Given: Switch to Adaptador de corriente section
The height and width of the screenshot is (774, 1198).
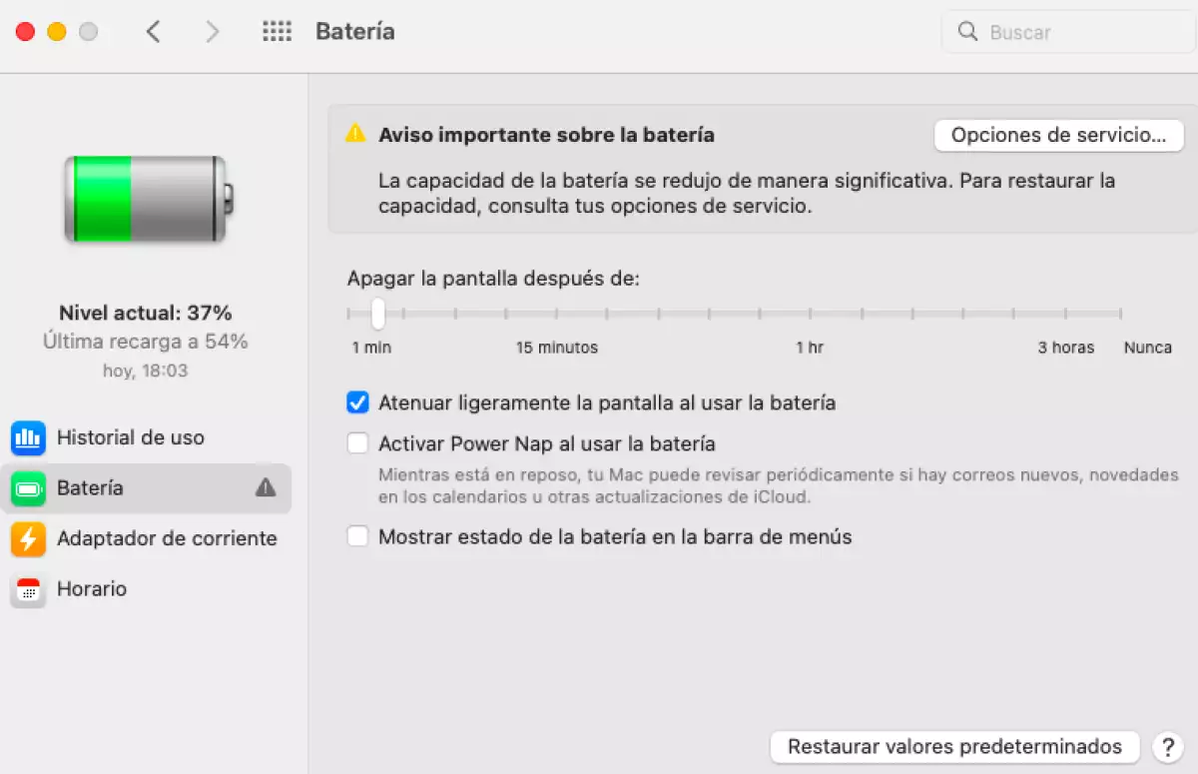Looking at the screenshot, I should click(x=166, y=539).
